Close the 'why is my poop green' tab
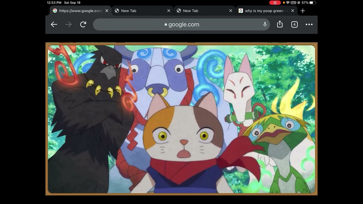363x204 pixels. pyautogui.click(x=293, y=11)
